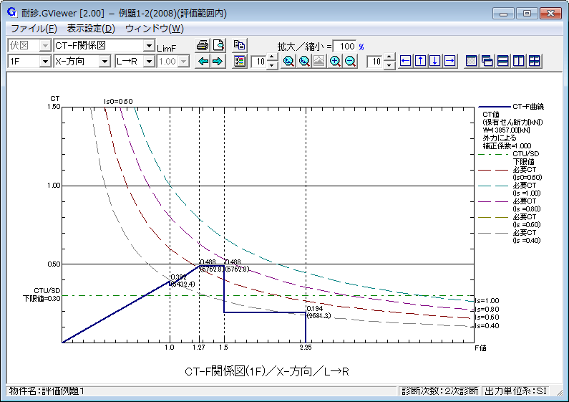
Task: Click the grayed fit-to-window mountain icon
Action: 319,62
